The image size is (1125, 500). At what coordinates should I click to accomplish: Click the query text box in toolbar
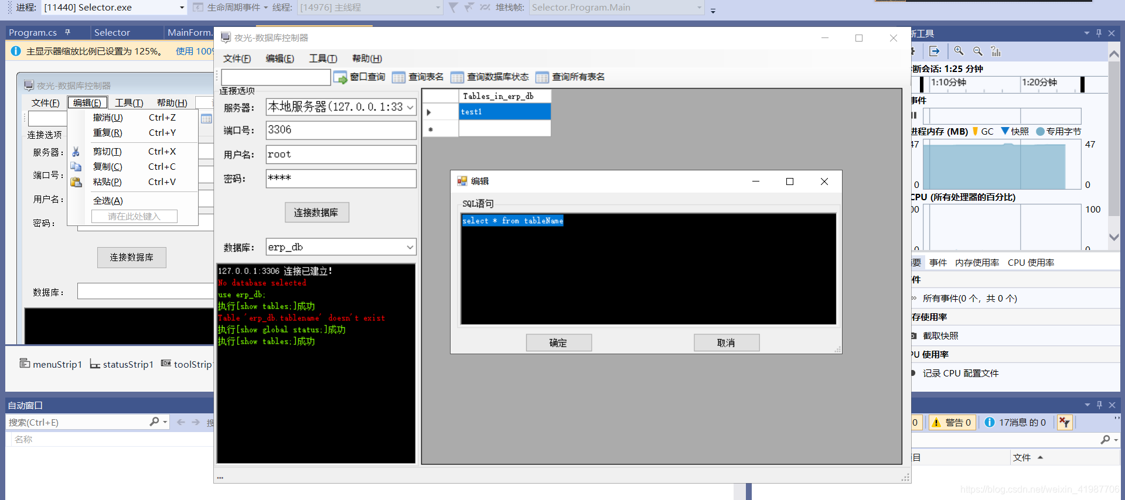tap(276, 77)
